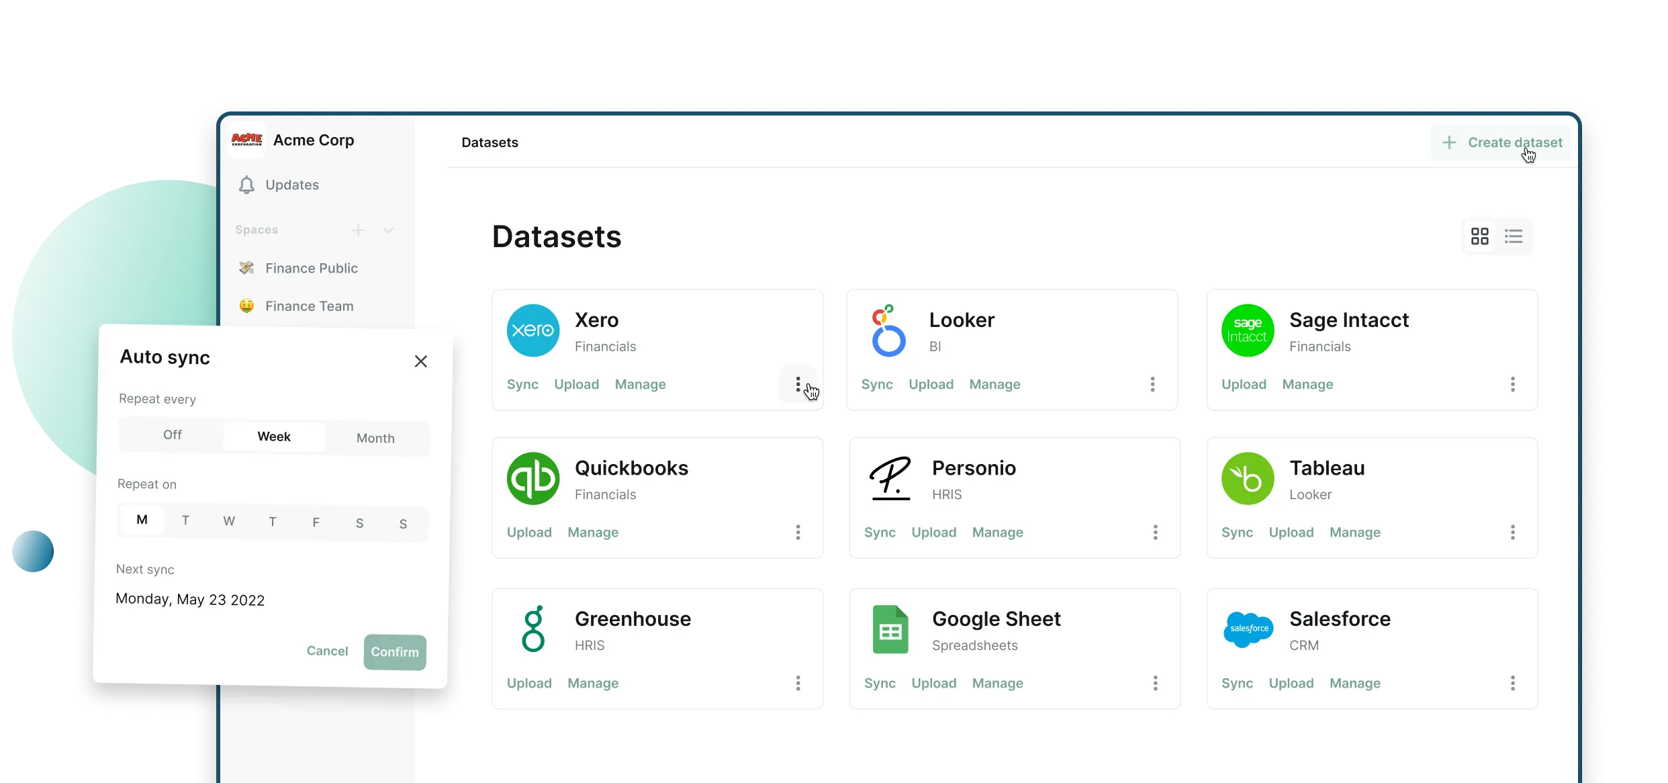
Task: Open Greenhouse card three-dot menu
Action: pyautogui.click(x=798, y=683)
